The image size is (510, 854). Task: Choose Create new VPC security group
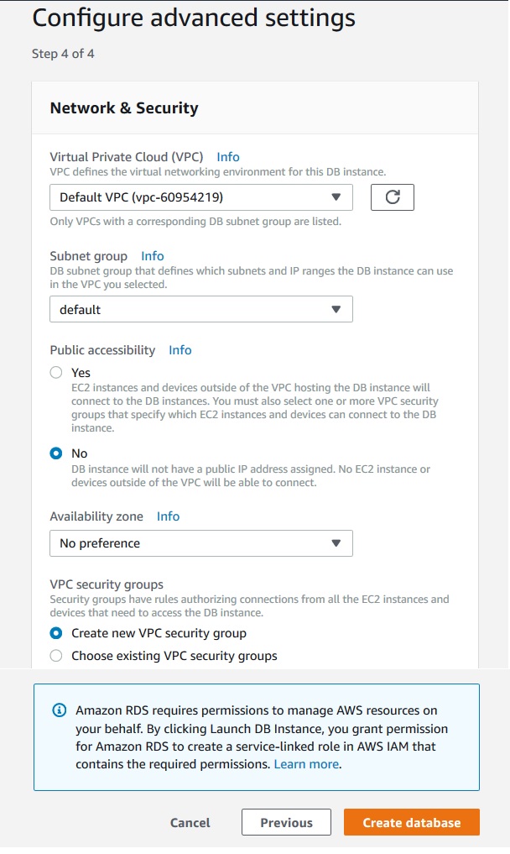pos(56,633)
